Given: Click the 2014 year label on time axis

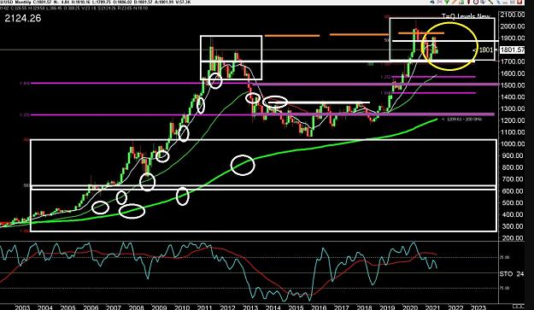Looking at the screenshot, I should [273, 307].
